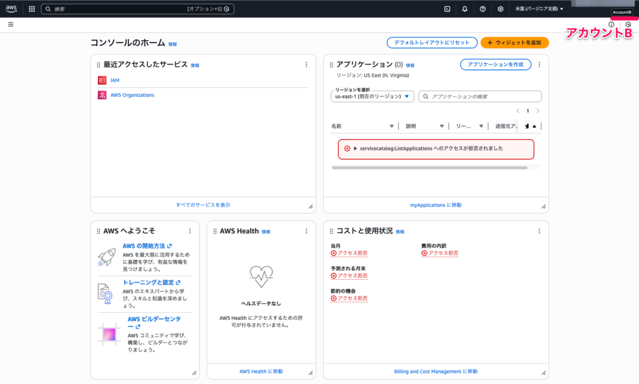Open options menu for AWS Health widget
Image resolution: width=639 pixels, height=384 pixels.
coord(306,231)
